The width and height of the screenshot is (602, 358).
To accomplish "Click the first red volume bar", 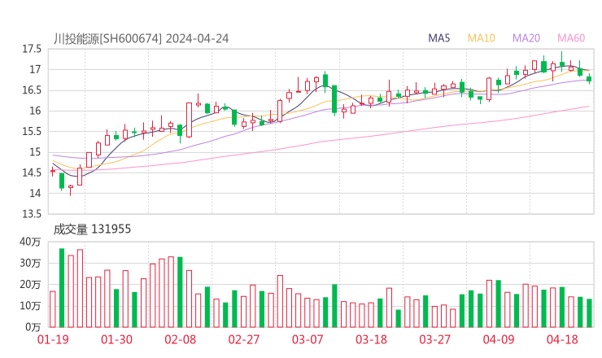I will tap(53, 308).
